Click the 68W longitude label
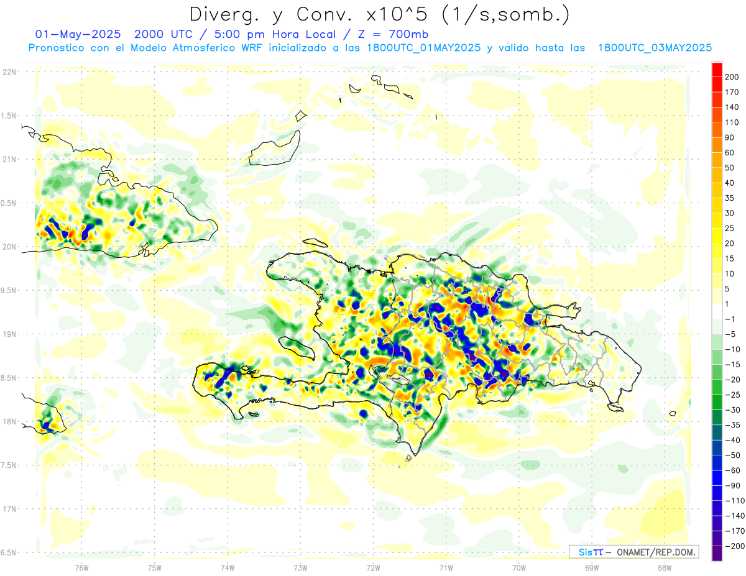This screenshot has height=576, width=746. pyautogui.click(x=664, y=568)
